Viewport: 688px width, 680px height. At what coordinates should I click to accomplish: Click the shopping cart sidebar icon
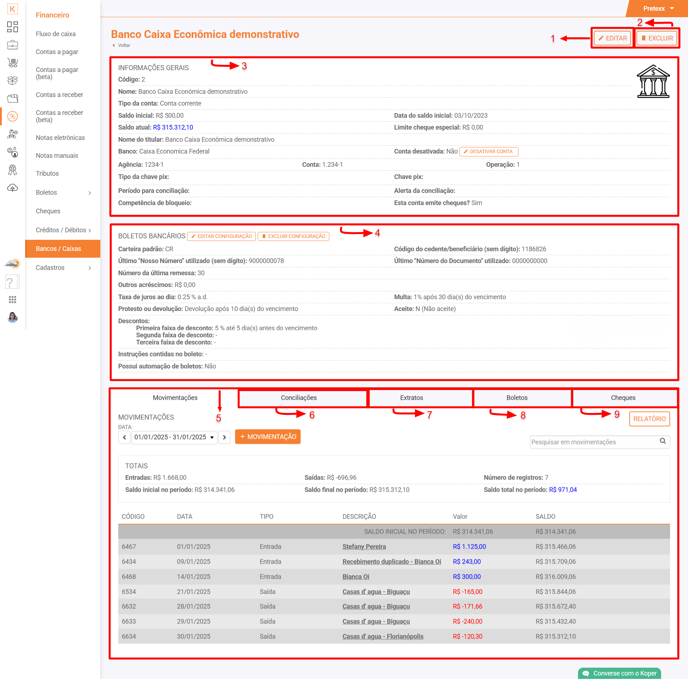(13, 63)
